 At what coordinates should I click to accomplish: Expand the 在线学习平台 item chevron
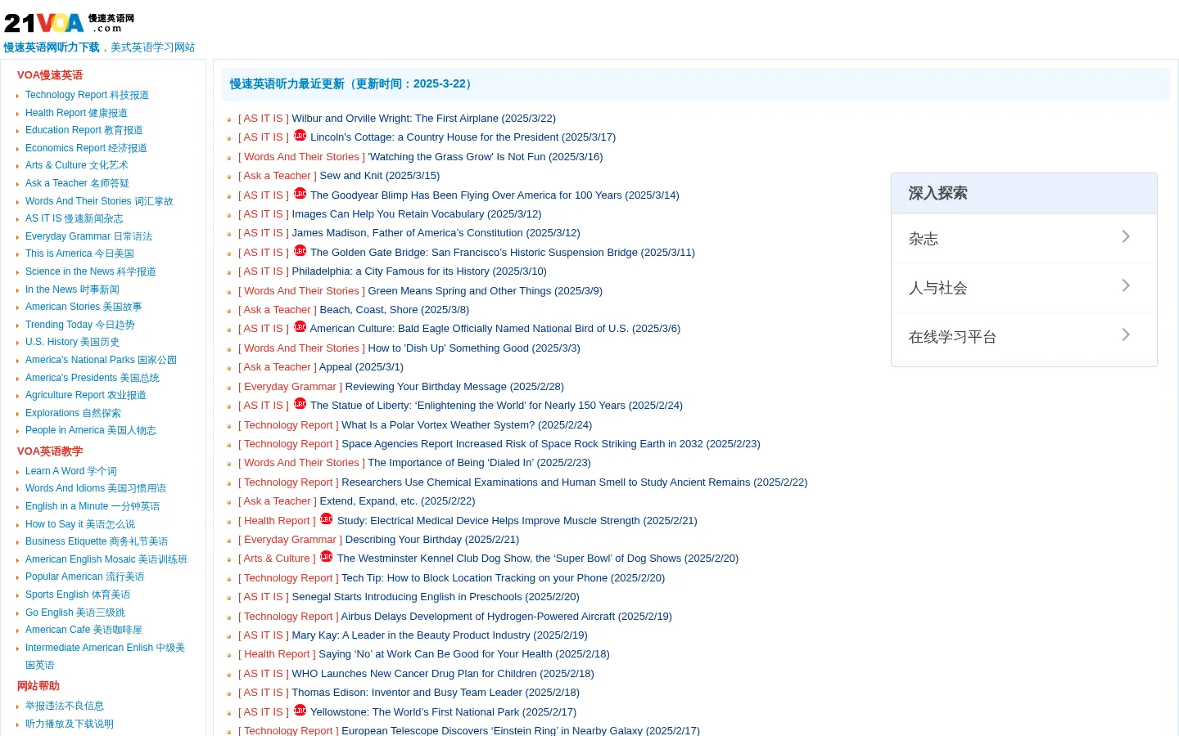(x=1126, y=334)
